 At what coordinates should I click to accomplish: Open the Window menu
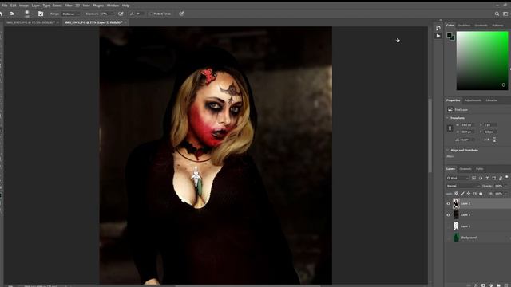(113, 6)
